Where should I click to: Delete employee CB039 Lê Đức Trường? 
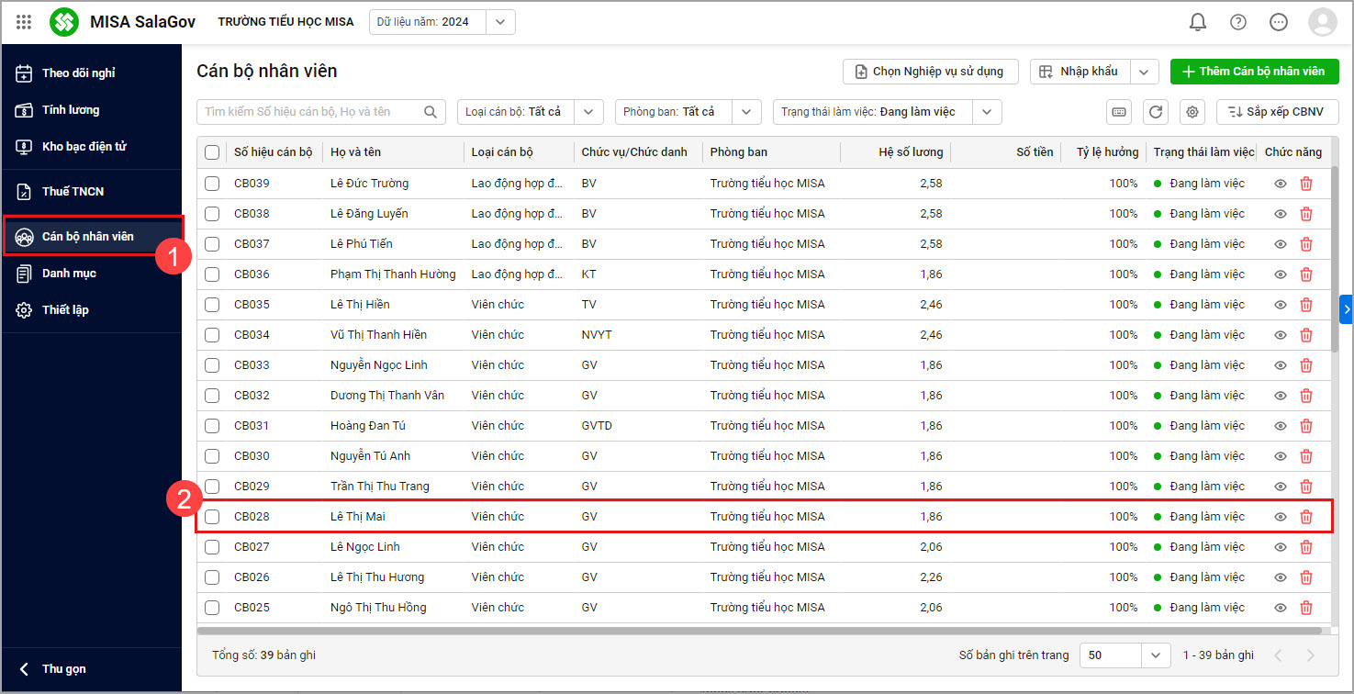click(1306, 184)
